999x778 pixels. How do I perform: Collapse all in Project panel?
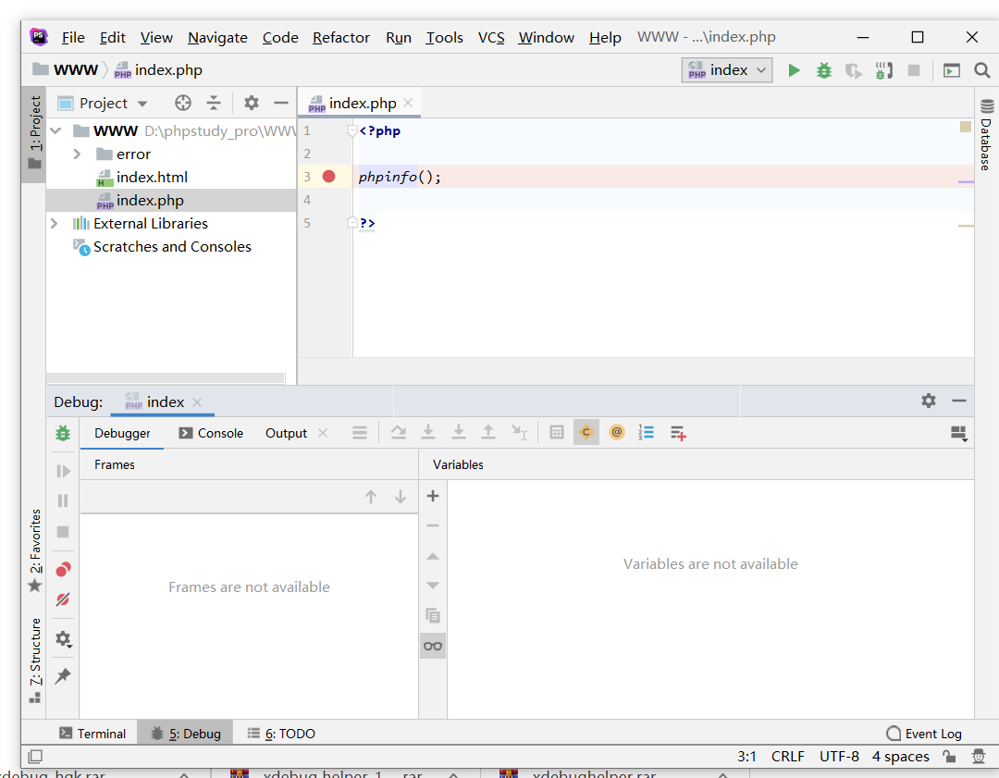coord(214,103)
